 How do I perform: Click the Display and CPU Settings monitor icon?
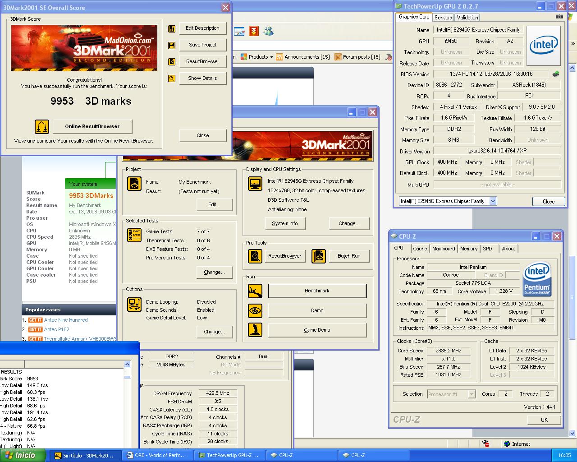coord(255,184)
